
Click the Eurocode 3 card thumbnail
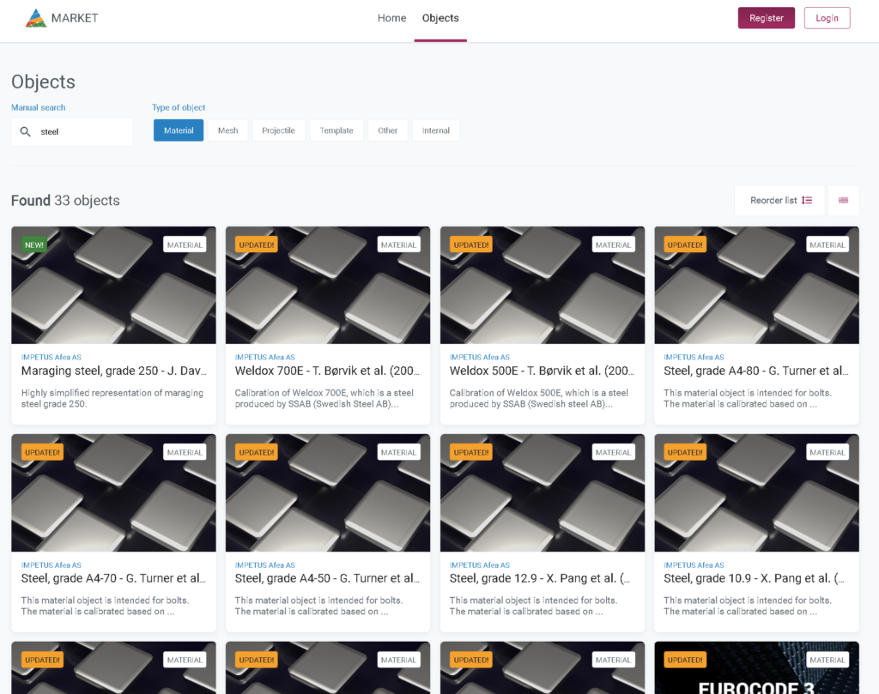pos(757,667)
